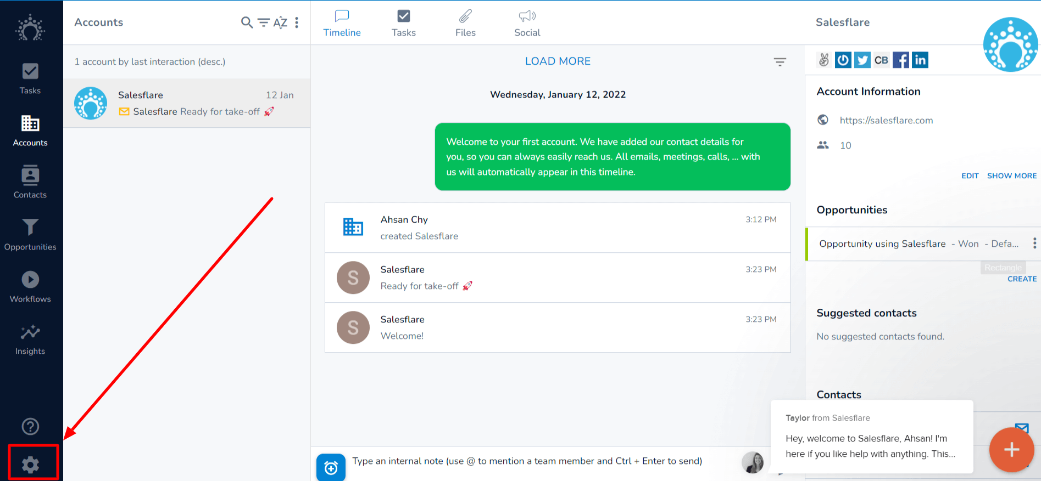Click the user avatar beside note field
This screenshot has height=481, width=1041.
[753, 462]
